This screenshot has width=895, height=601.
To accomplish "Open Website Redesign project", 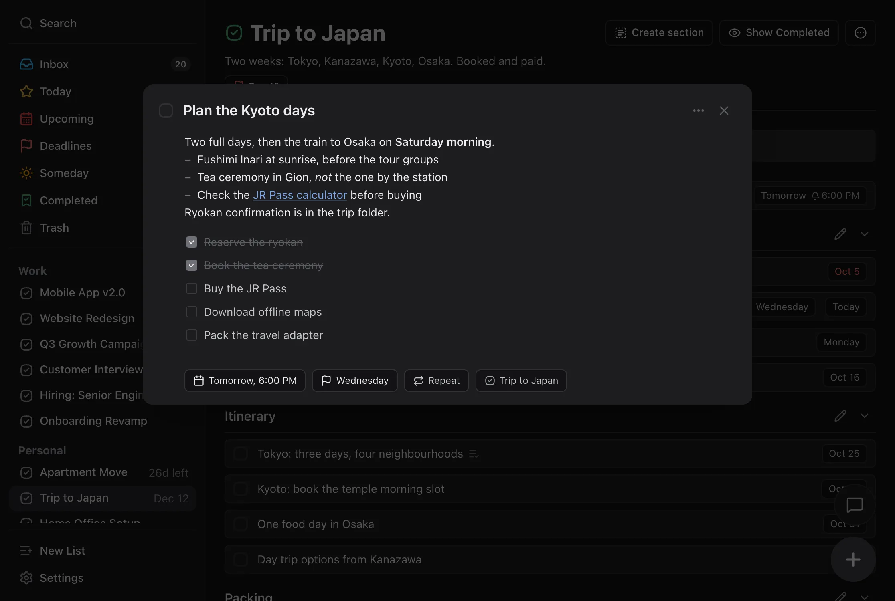I will coord(102,319).
